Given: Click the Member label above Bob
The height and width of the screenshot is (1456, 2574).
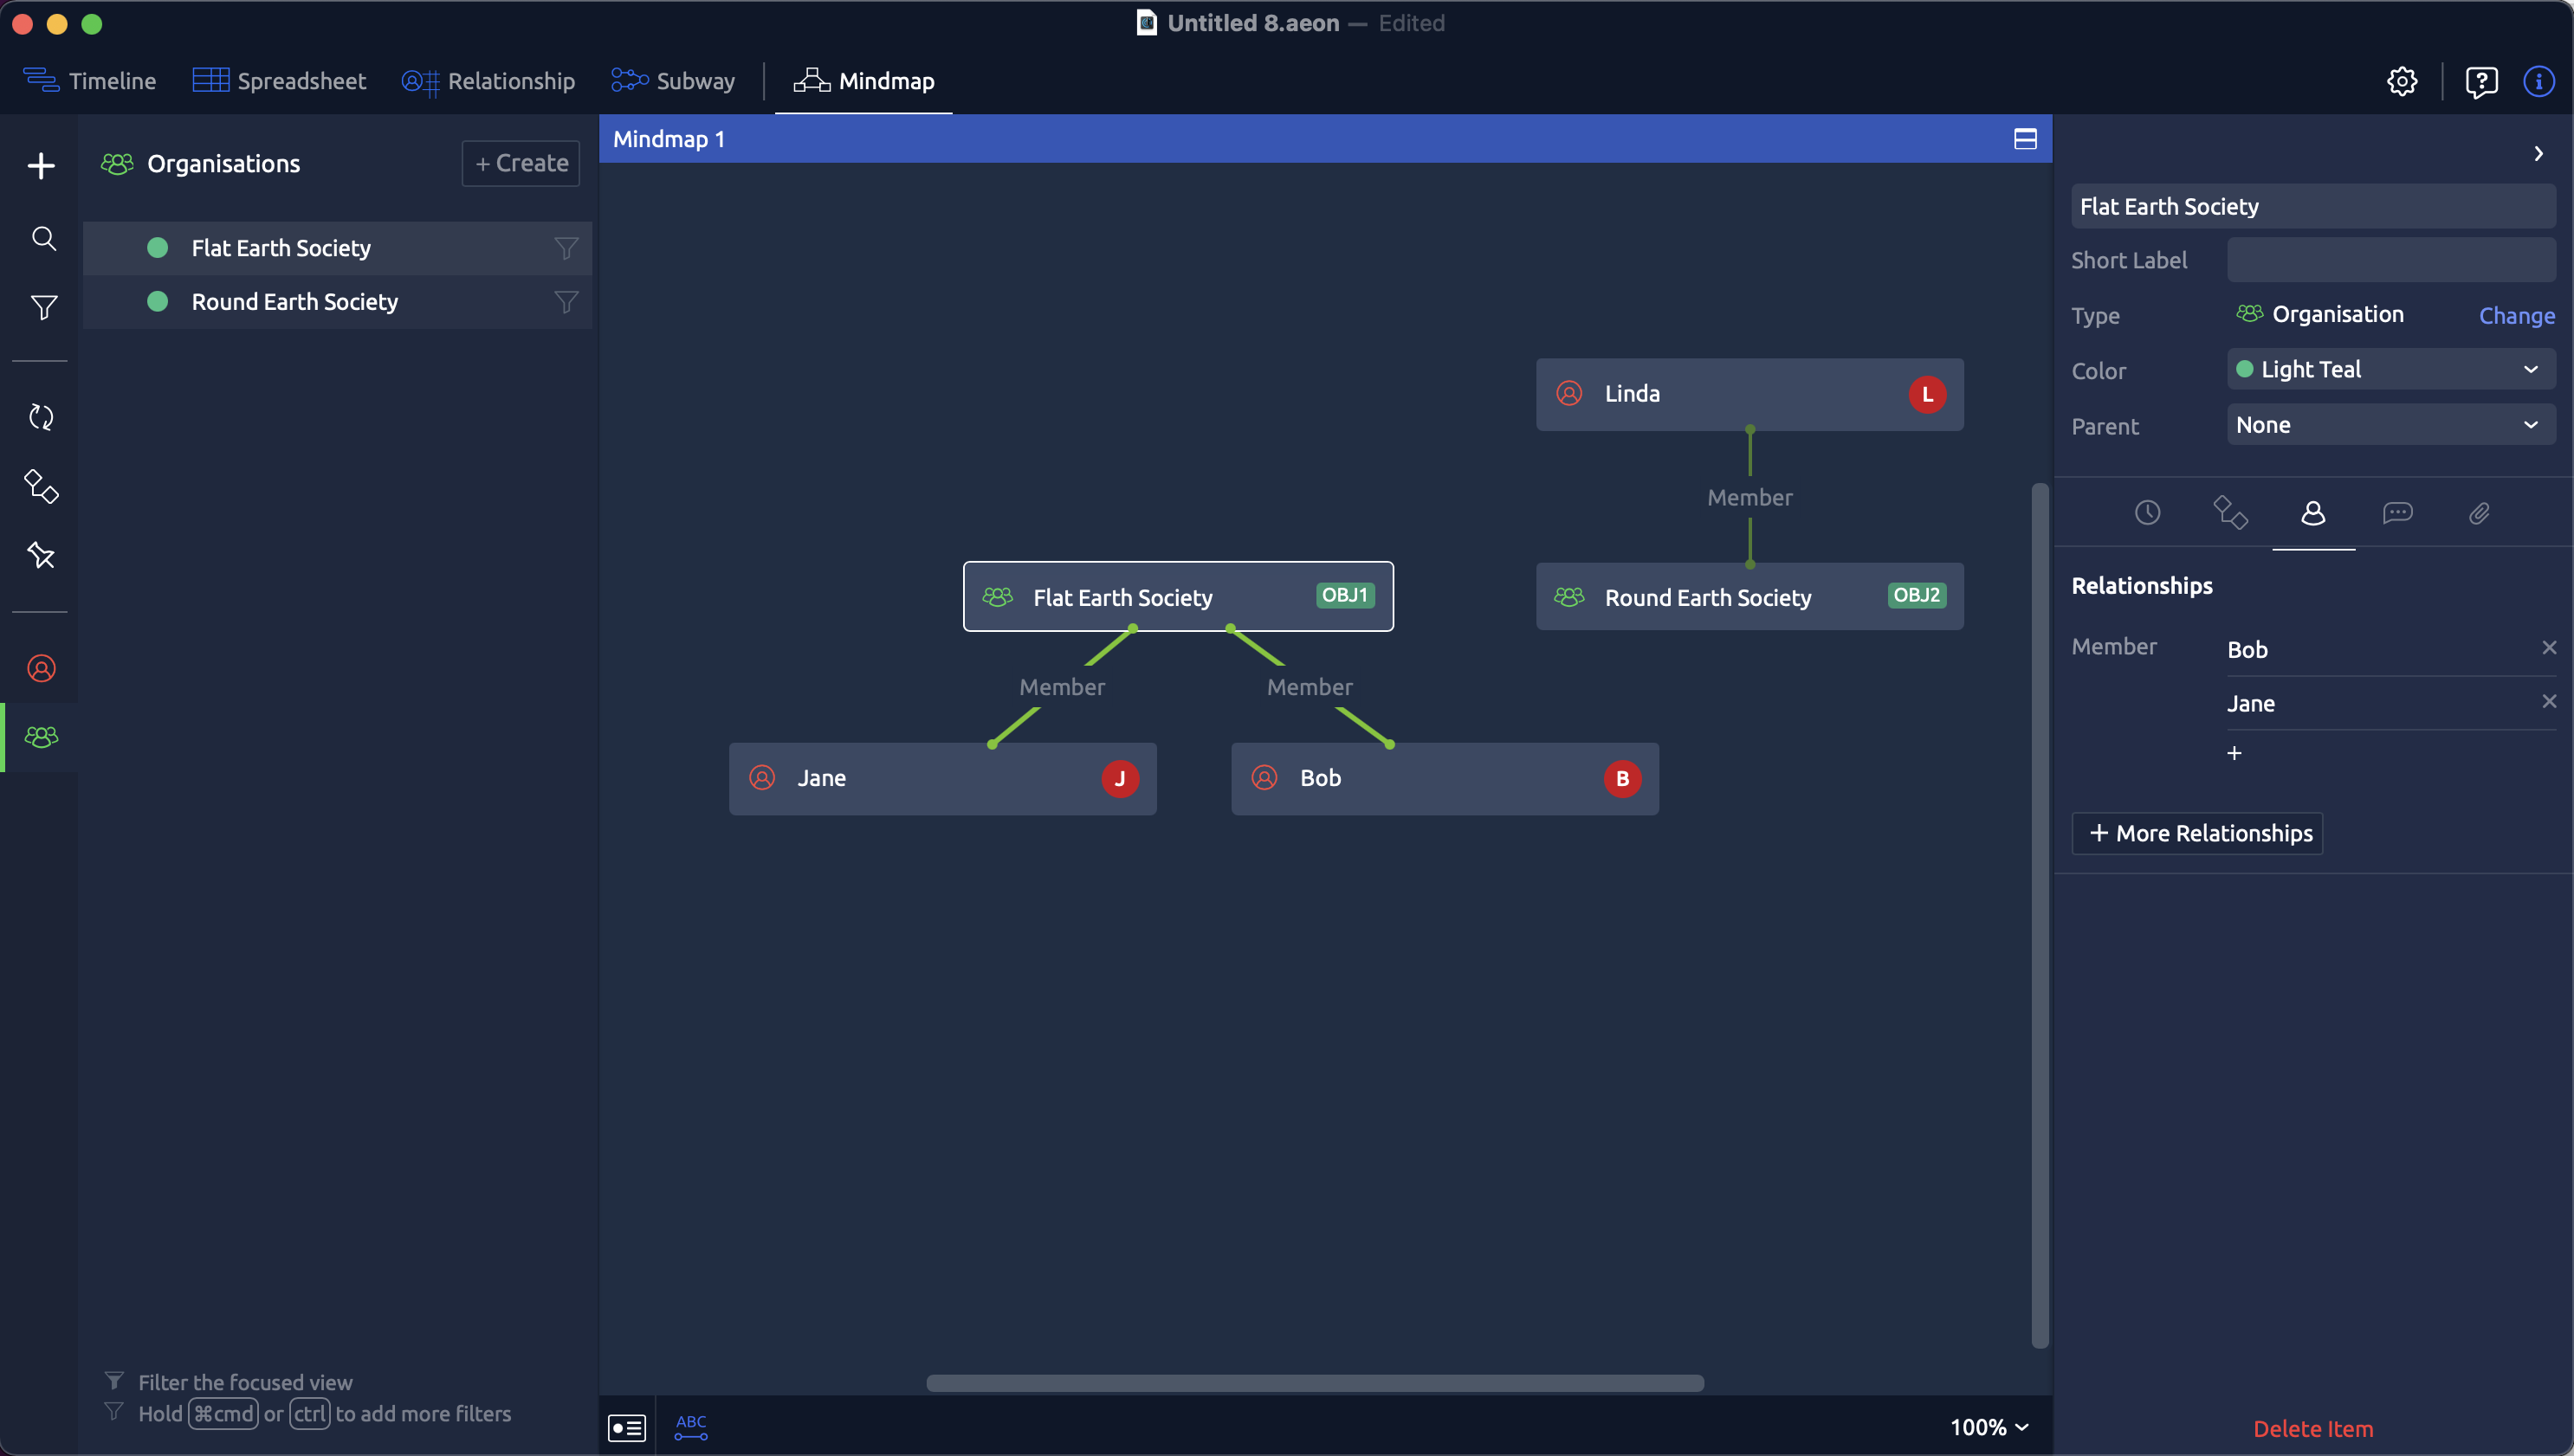Looking at the screenshot, I should tap(1310, 687).
